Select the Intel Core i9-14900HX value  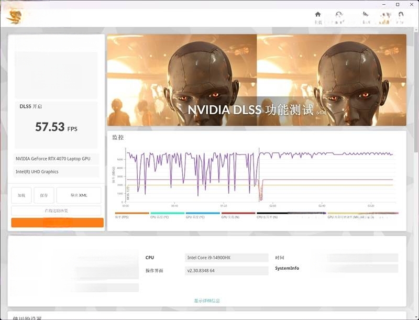[227, 258]
